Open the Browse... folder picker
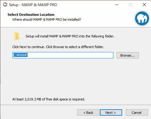Image resolution: width=151 pixels, height=119 pixels. pyautogui.click(x=128, y=55)
